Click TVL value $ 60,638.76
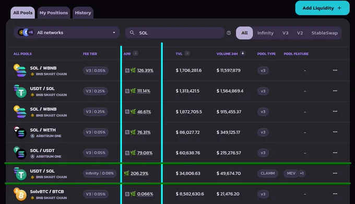Viewport: 355px width, 204px height. pos(188,153)
